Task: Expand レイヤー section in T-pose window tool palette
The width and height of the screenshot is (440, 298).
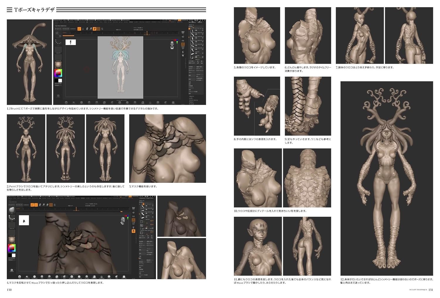Action: point(191,98)
